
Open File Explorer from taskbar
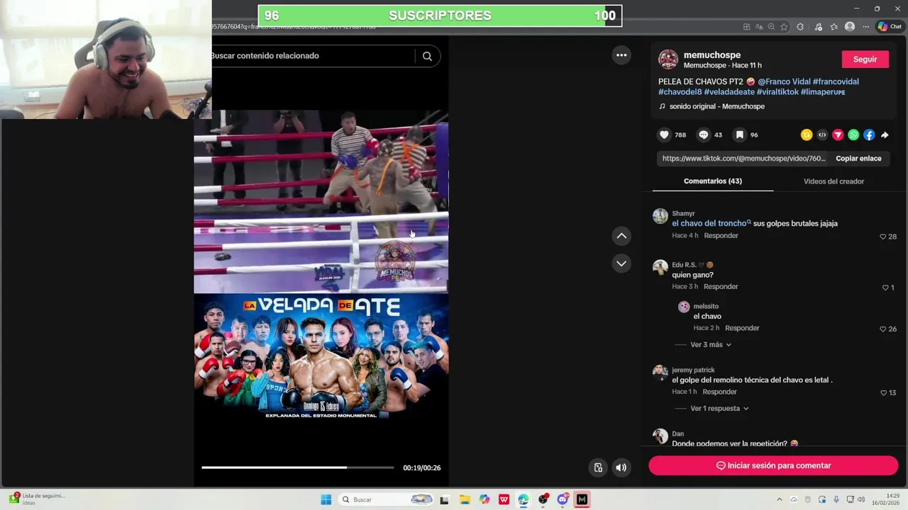[465, 499]
